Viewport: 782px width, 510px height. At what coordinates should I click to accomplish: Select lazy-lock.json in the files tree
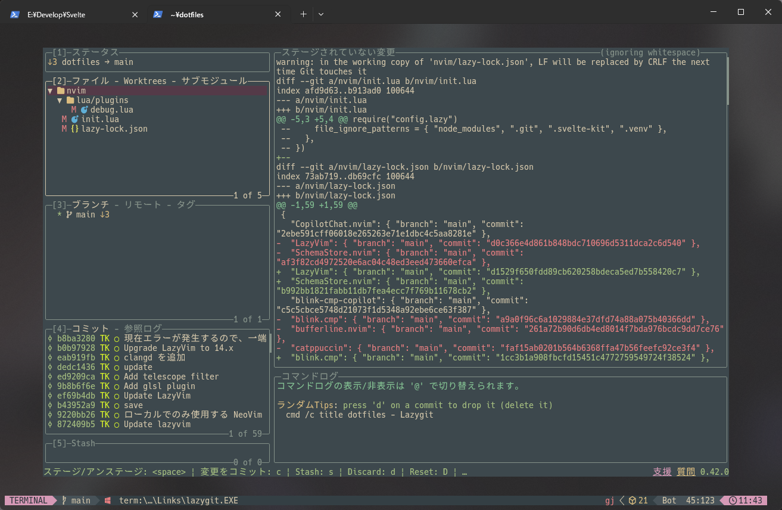pyautogui.click(x=114, y=129)
